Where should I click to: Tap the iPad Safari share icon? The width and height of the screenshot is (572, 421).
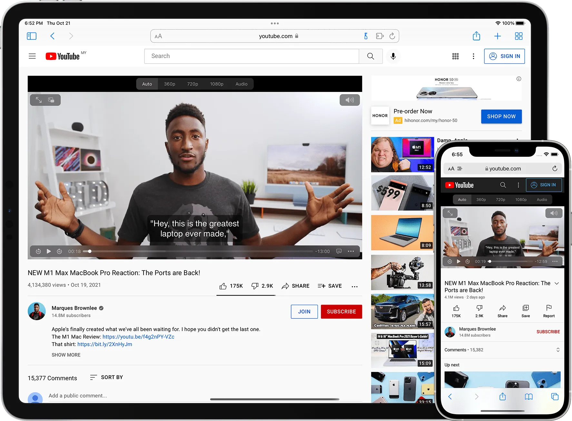point(476,36)
